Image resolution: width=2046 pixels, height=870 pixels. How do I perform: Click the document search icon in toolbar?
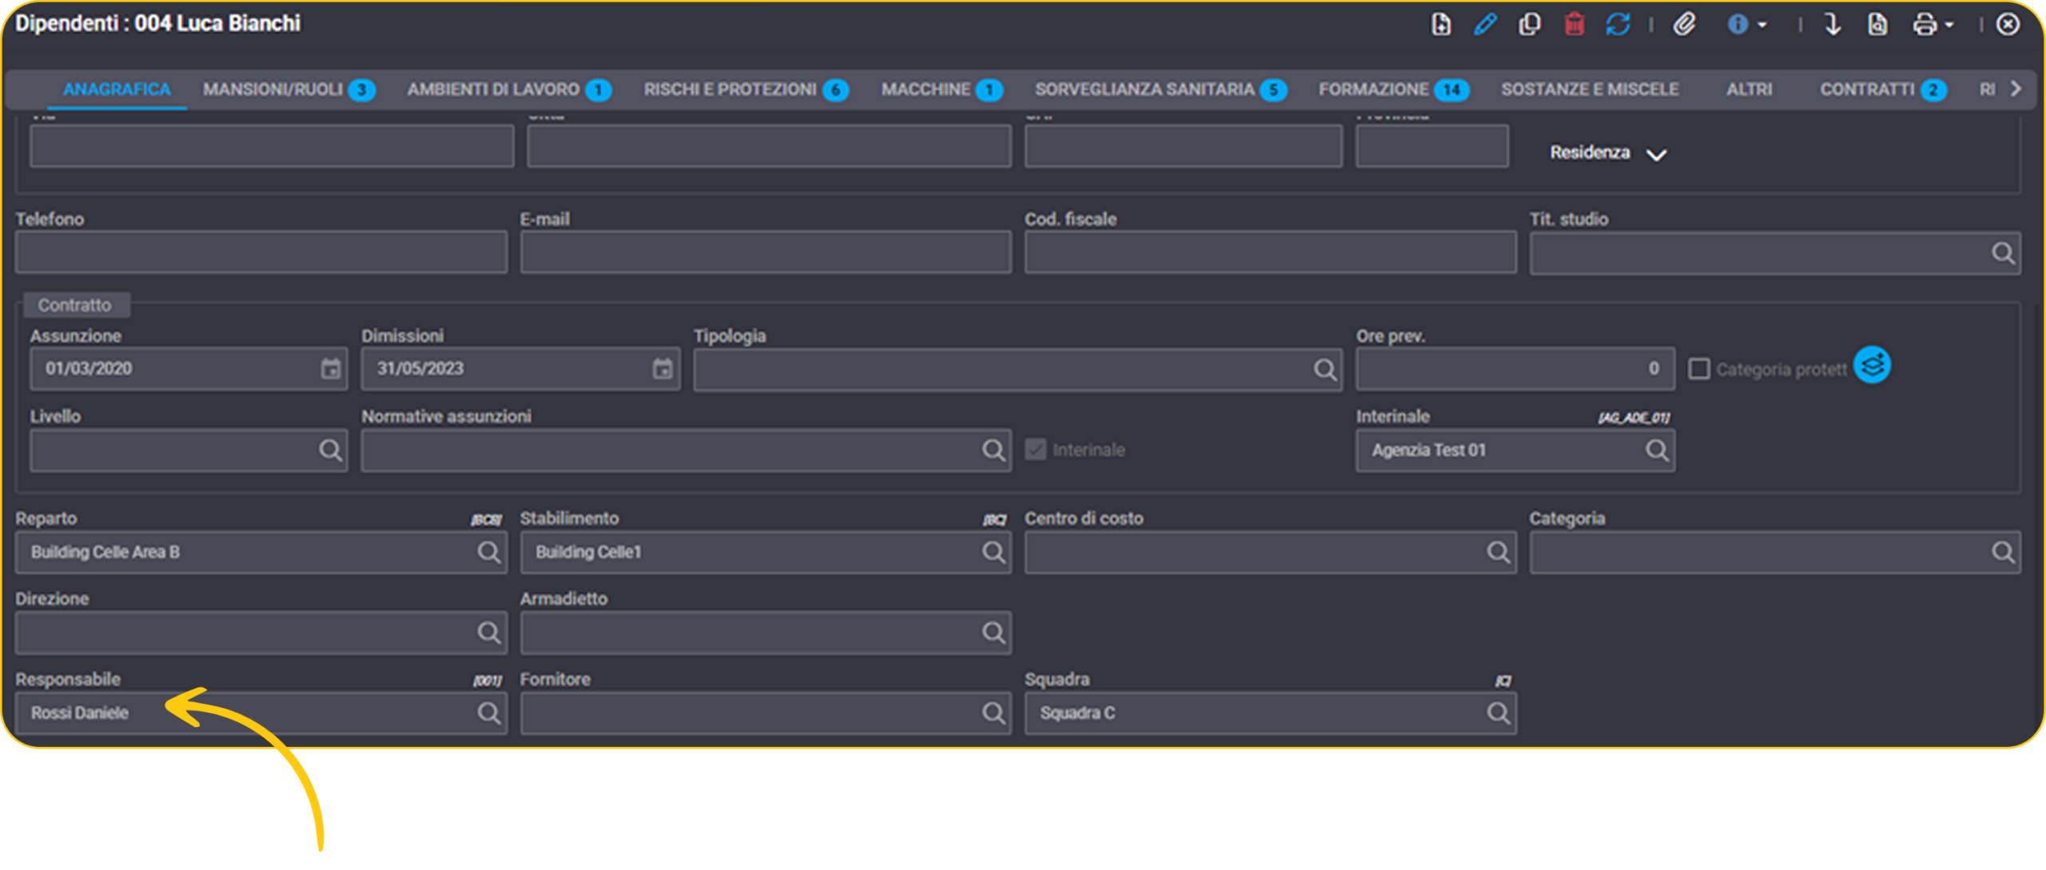pos(1877,24)
